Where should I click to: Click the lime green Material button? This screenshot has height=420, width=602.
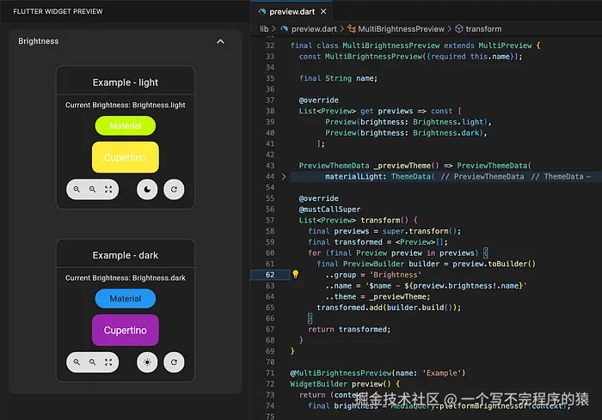125,125
